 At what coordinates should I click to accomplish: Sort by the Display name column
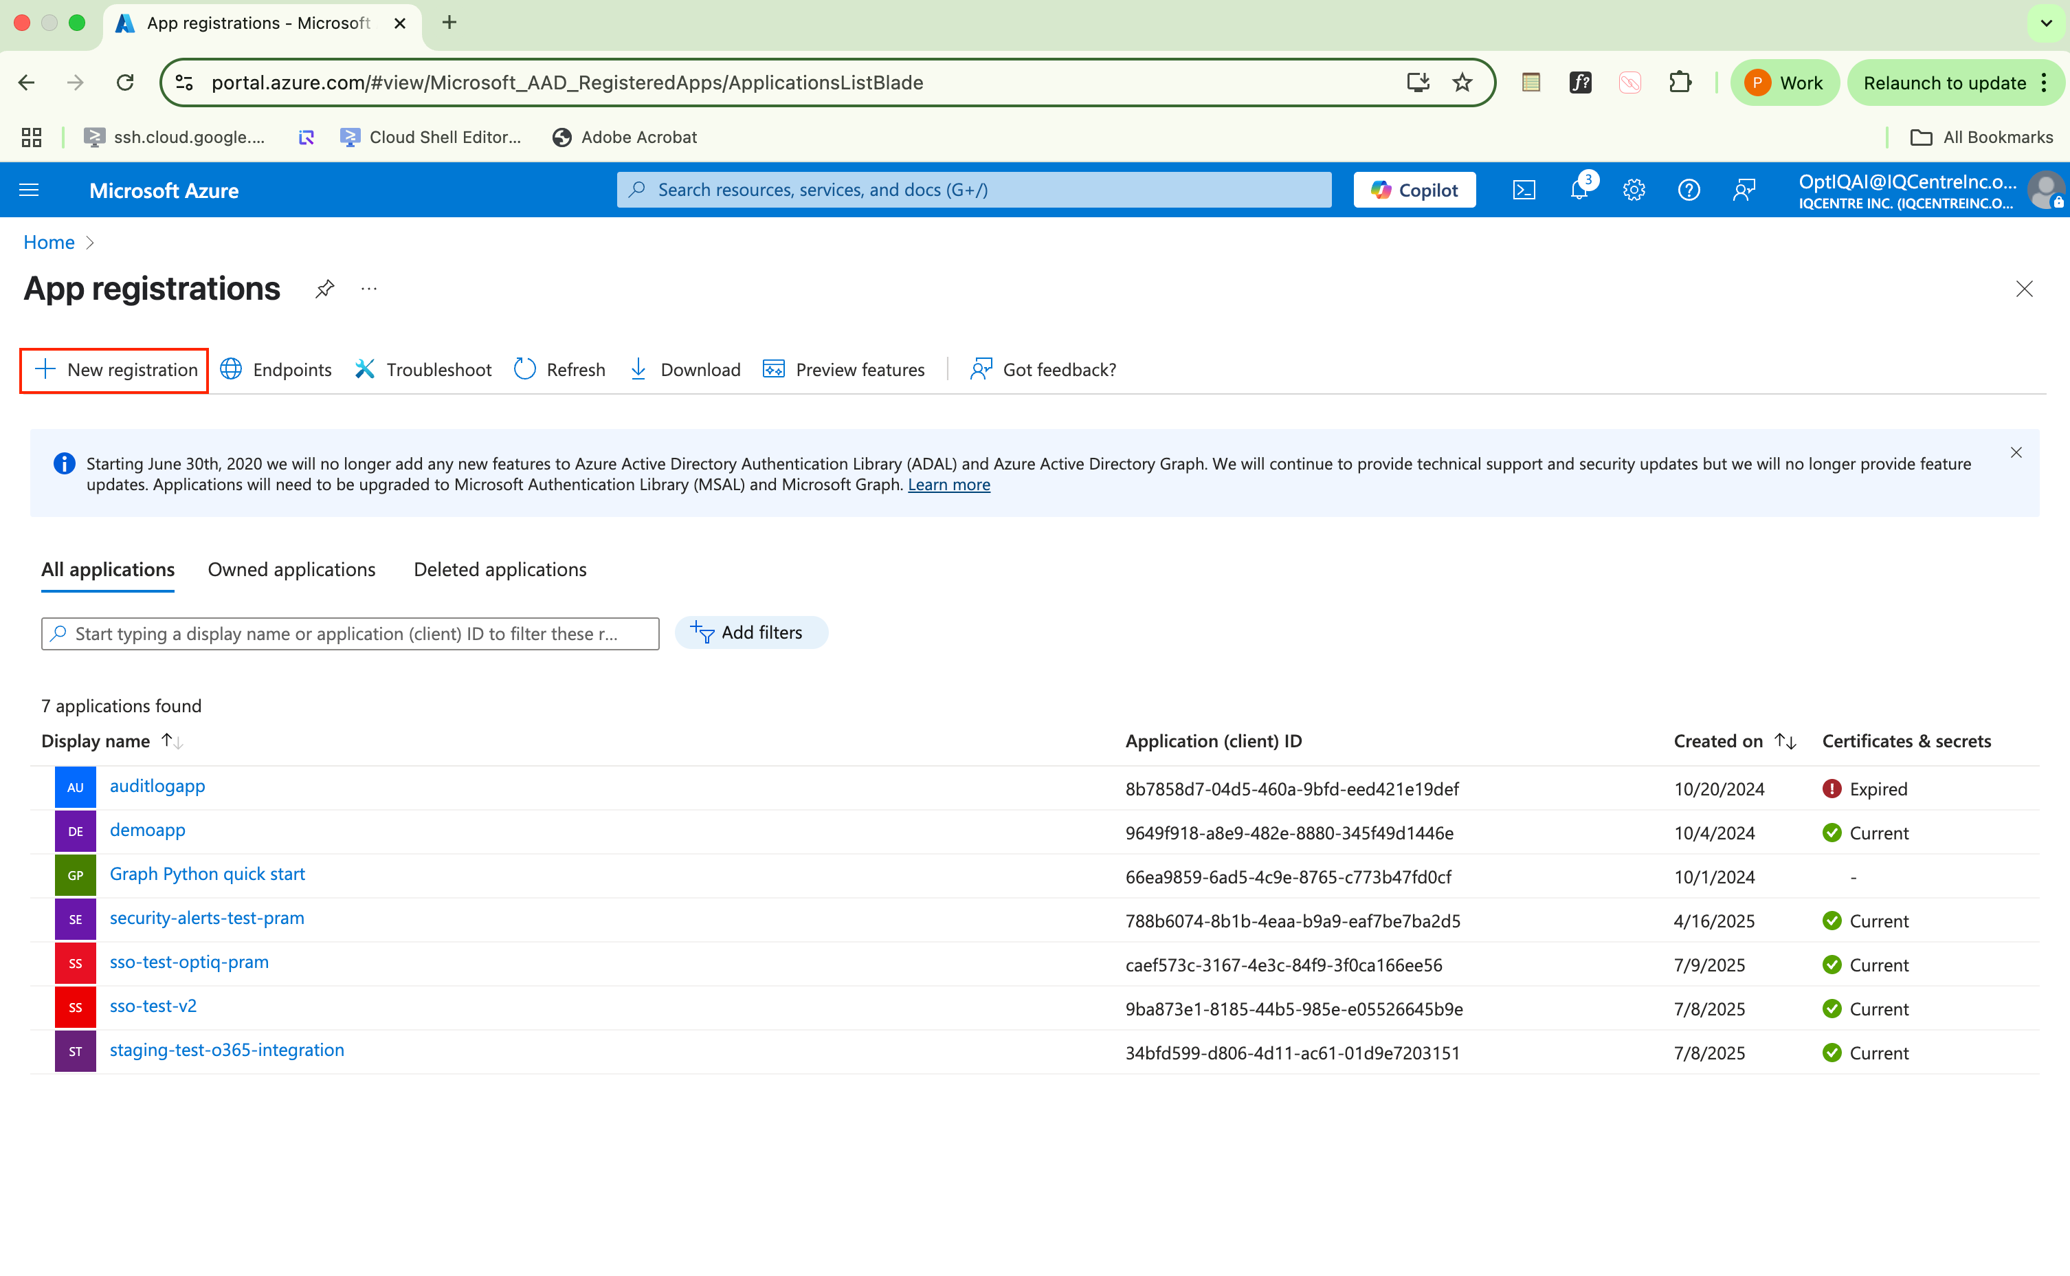pos(112,741)
